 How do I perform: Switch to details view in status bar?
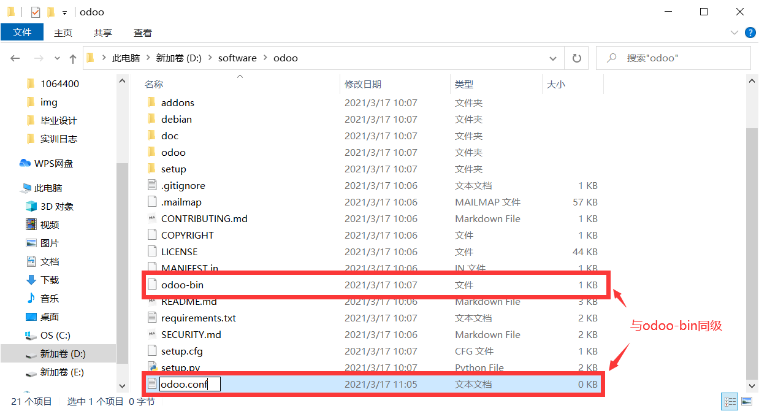pos(730,401)
